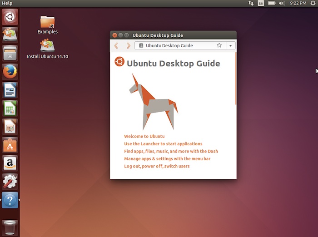Launch Firefox from the Launcher

point(10,71)
